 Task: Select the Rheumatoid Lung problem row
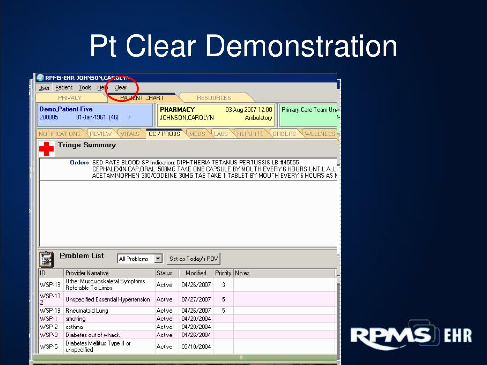tap(187, 310)
